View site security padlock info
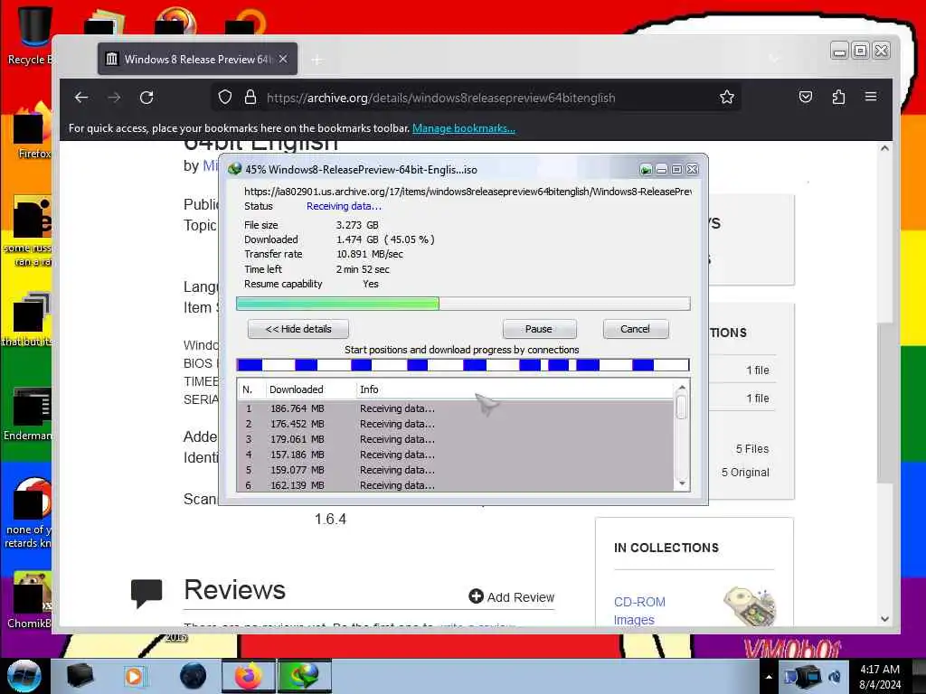 pos(250,98)
